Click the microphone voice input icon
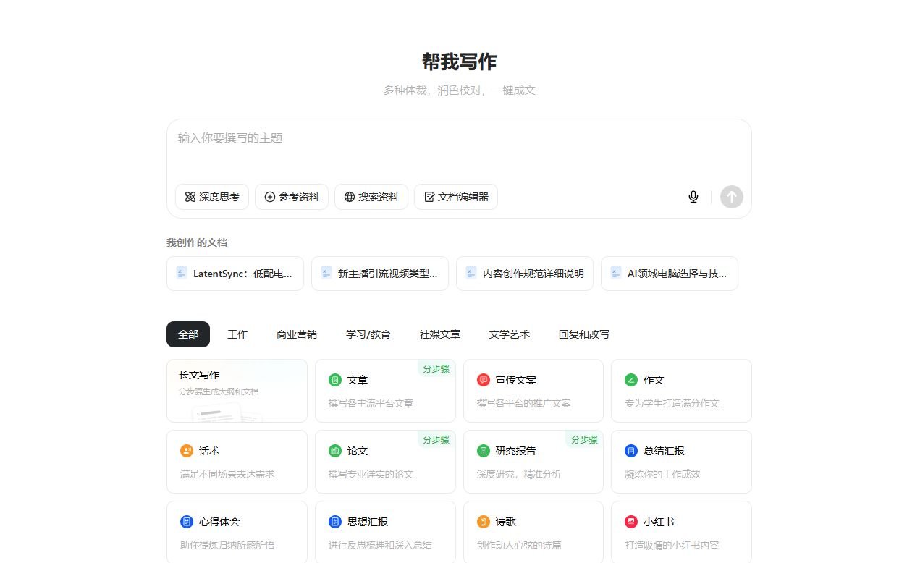 pos(693,197)
